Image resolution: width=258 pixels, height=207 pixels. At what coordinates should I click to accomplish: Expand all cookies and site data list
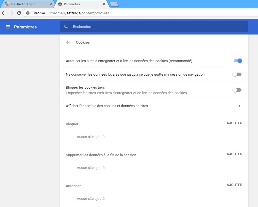[239, 106]
